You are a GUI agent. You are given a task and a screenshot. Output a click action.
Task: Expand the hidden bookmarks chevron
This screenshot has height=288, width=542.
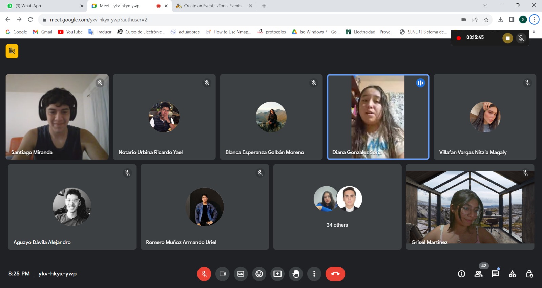click(534, 32)
